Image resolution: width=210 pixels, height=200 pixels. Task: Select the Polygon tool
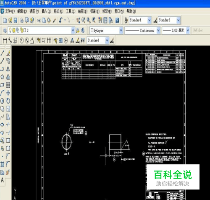point(2,77)
